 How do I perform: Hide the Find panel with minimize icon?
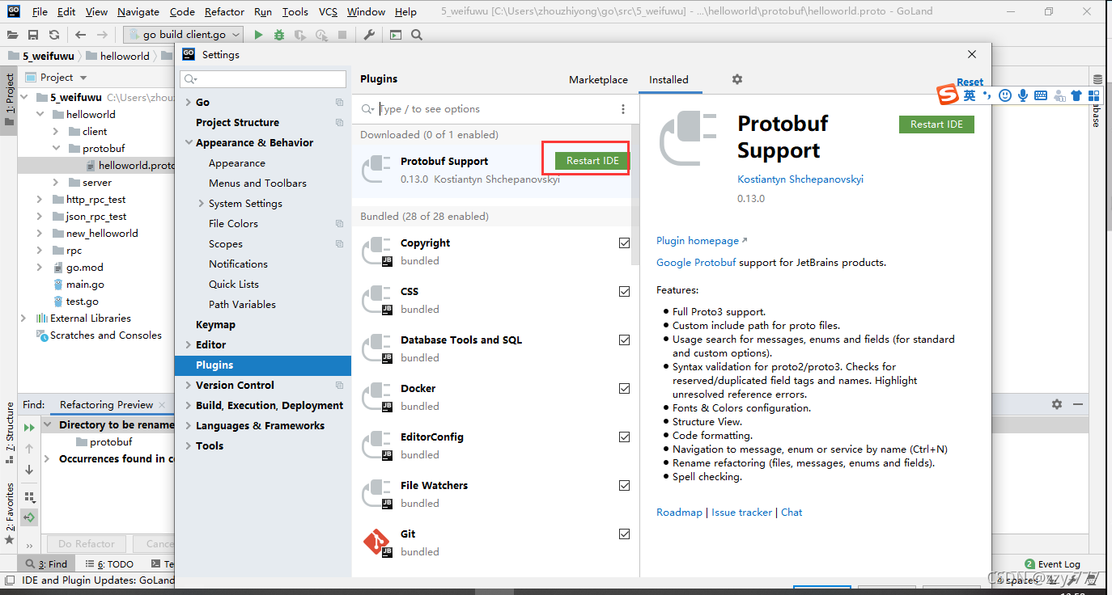(1077, 404)
